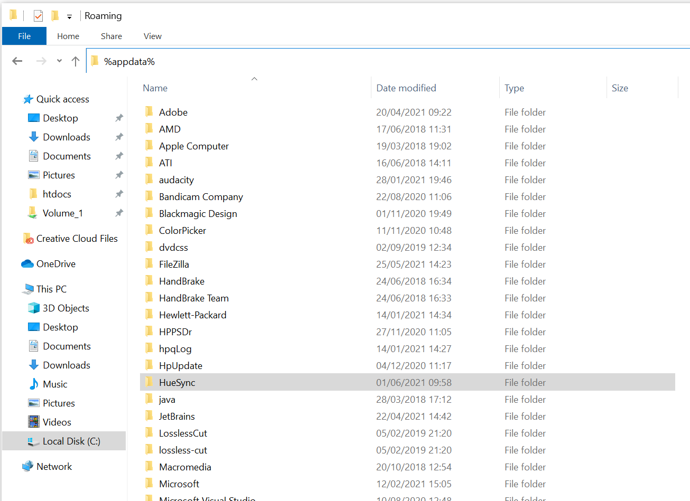Click the %appdata% address bar field
Image resolution: width=690 pixels, height=501 pixels.
[388, 61]
